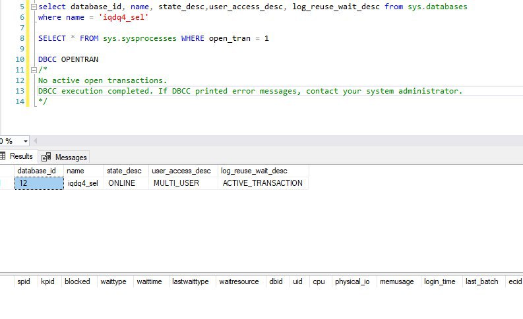Click the name column header in first grid
523x319 pixels.
tap(83, 171)
